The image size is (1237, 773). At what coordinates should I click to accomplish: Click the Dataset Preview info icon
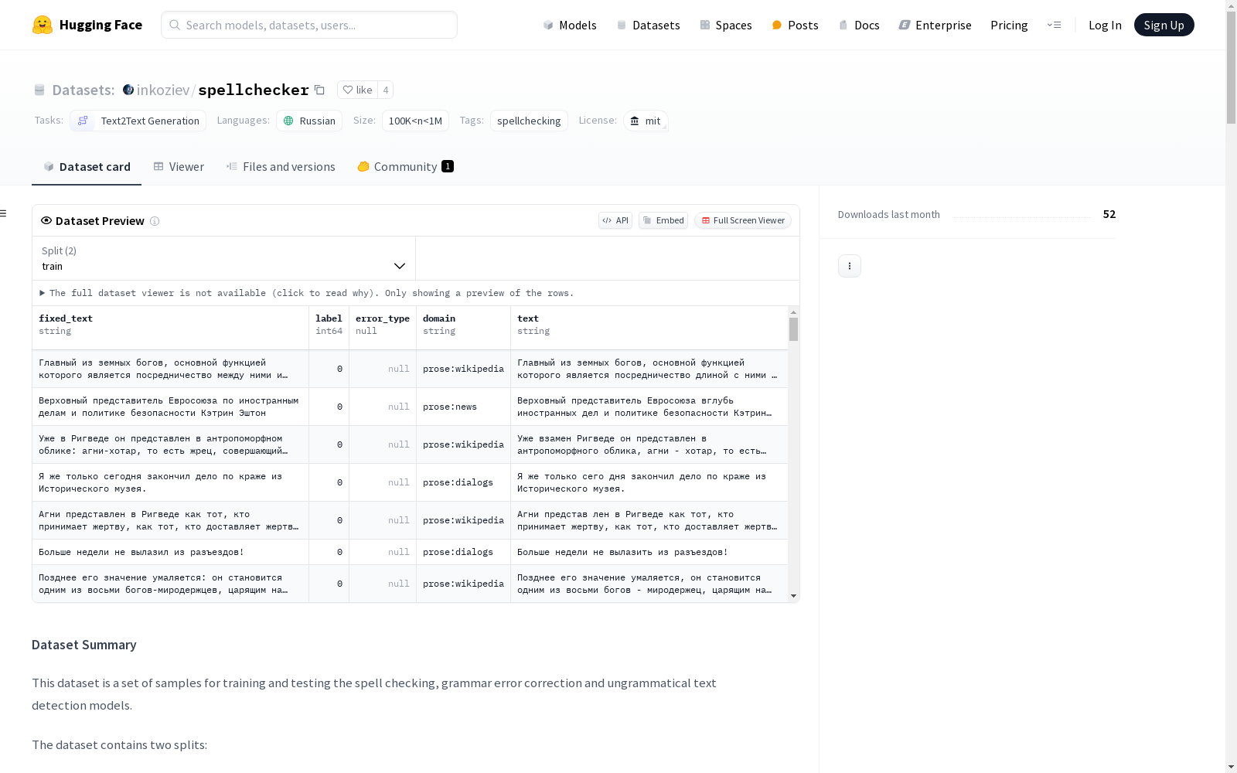coord(155,221)
